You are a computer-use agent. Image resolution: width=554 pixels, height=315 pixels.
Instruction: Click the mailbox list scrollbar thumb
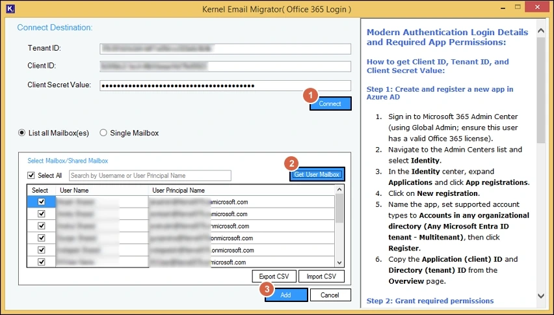coord(339,208)
